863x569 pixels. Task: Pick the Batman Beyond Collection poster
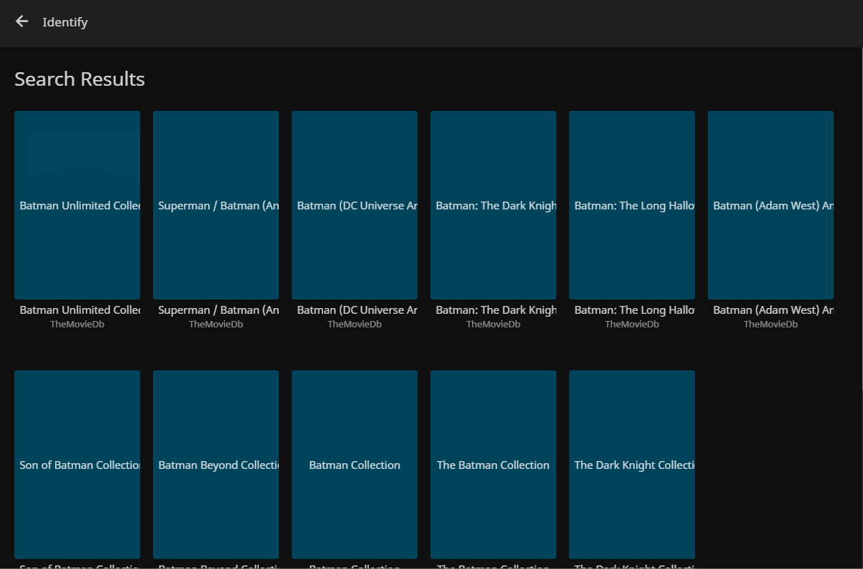click(216, 464)
